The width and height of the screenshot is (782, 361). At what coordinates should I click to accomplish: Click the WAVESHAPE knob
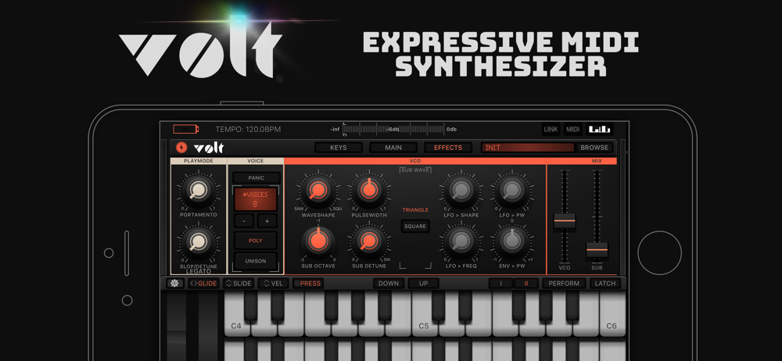pyautogui.click(x=317, y=190)
